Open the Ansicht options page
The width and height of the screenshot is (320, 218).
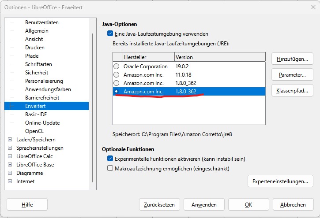pos(34,39)
